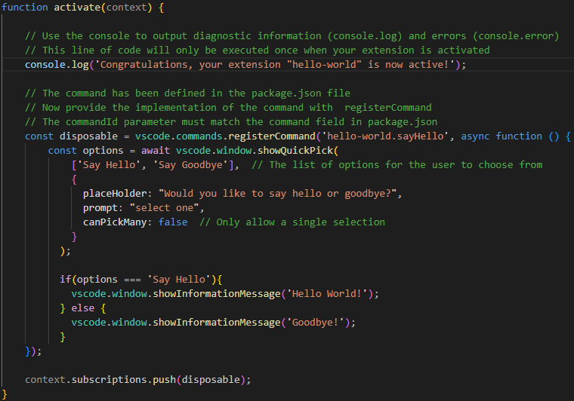Click the '===' operator in the if condition
The image size is (574, 401).
tap(132, 280)
